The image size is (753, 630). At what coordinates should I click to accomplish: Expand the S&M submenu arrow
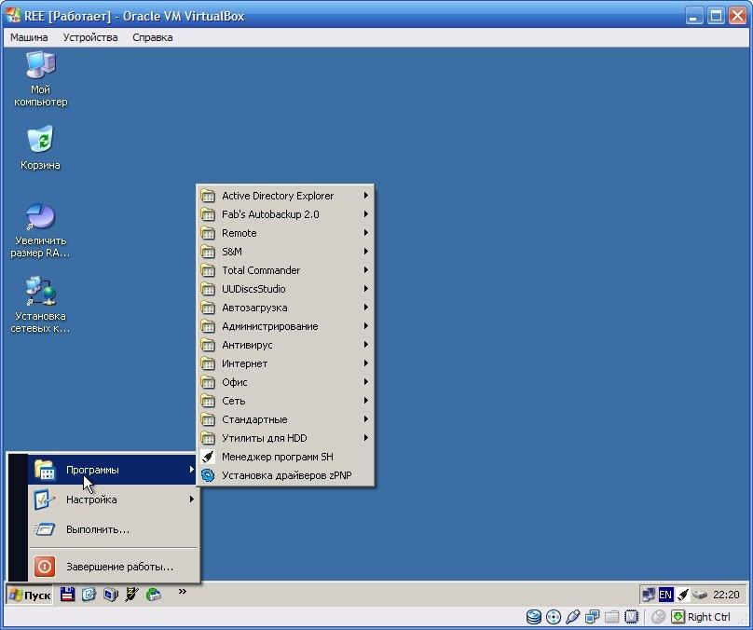point(365,252)
